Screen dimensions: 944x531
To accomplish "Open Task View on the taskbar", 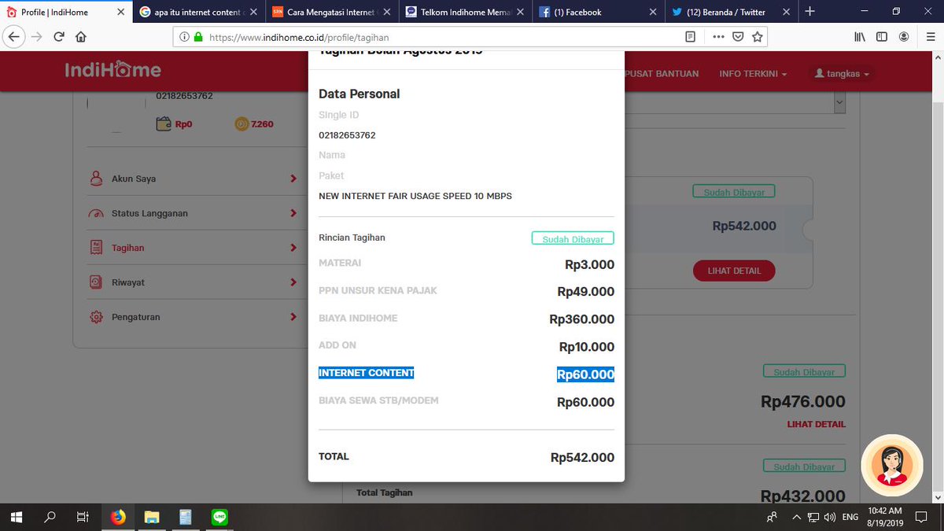I will [83, 517].
